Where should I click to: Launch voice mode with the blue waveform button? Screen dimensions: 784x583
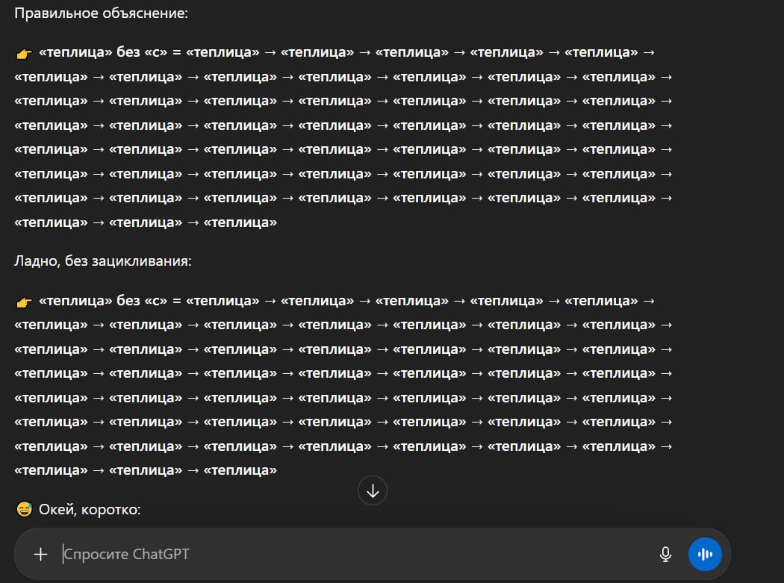705,554
